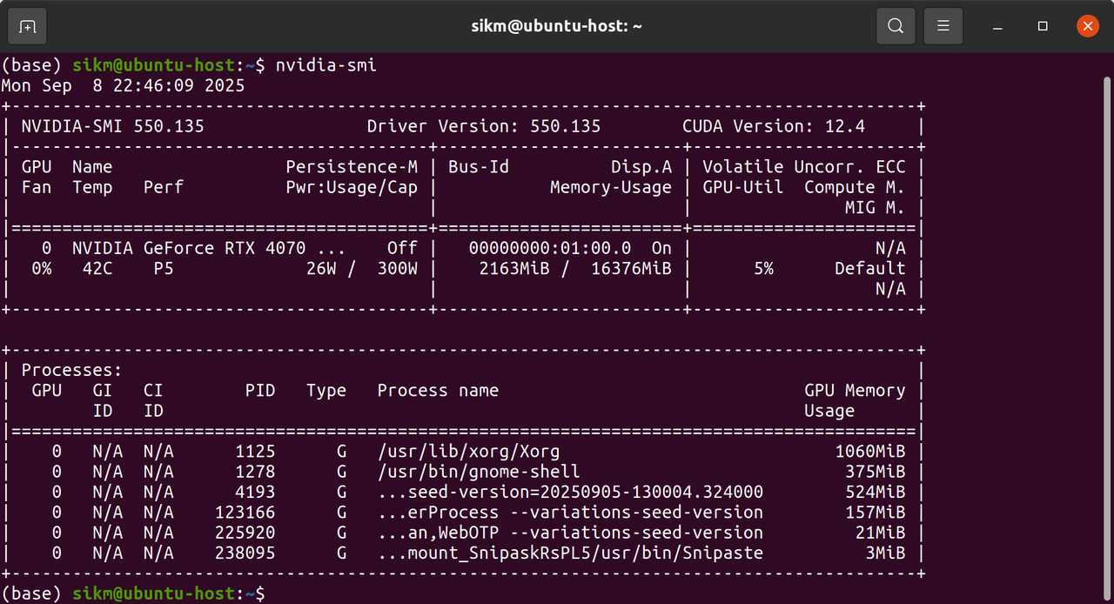The height and width of the screenshot is (604, 1114).
Task: Click Driver Version: 550.135
Action: pyautogui.click(x=484, y=126)
